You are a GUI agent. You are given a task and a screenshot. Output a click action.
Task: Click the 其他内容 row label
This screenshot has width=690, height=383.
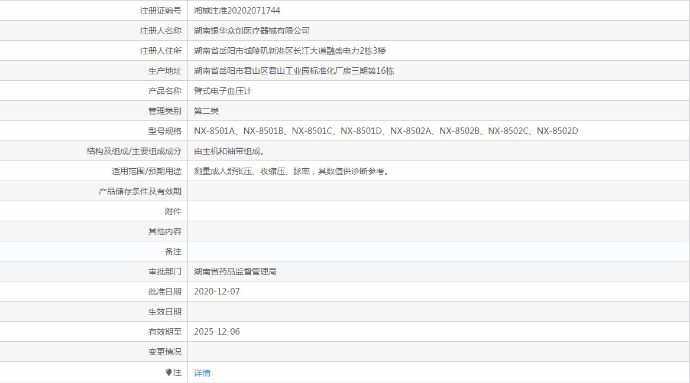165,231
